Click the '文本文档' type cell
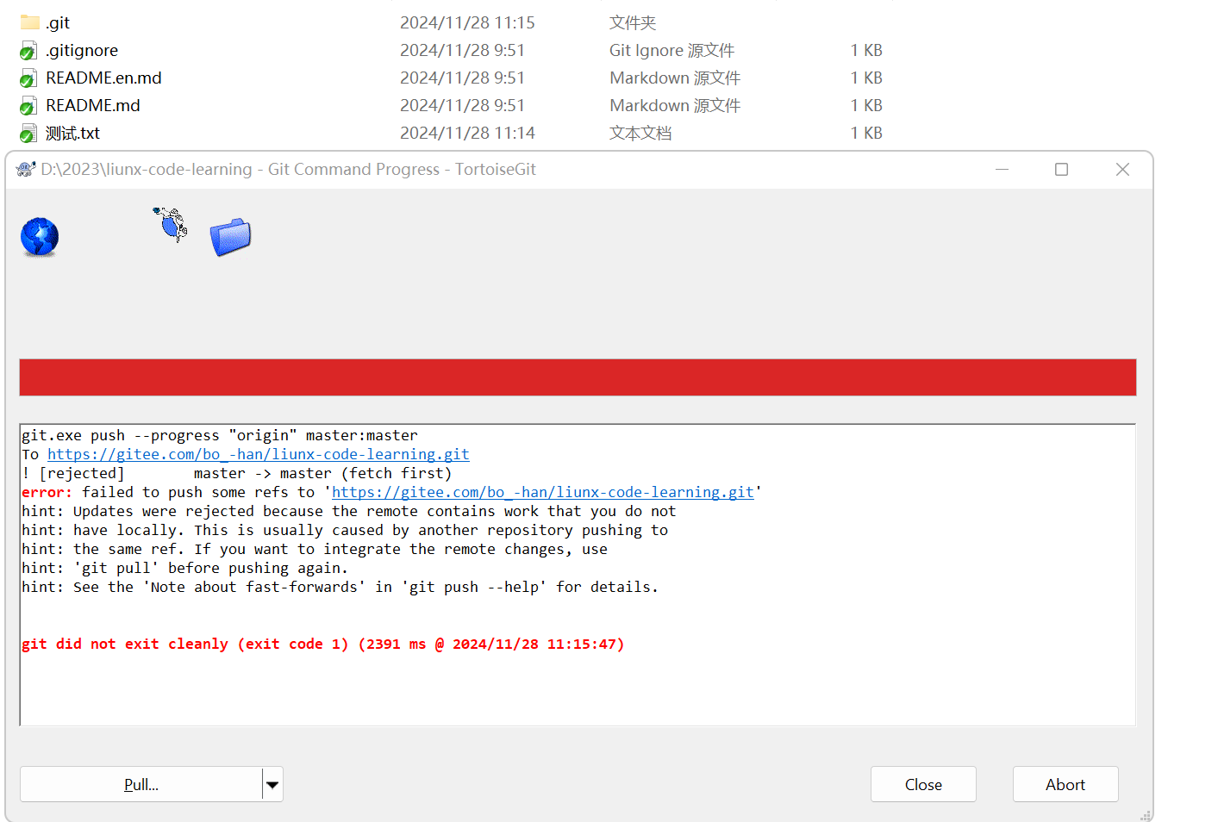The height and width of the screenshot is (822, 1218). click(x=640, y=134)
